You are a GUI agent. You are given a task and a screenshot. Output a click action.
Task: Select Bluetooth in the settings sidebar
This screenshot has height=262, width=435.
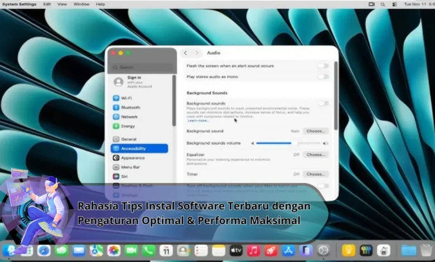[130, 108]
